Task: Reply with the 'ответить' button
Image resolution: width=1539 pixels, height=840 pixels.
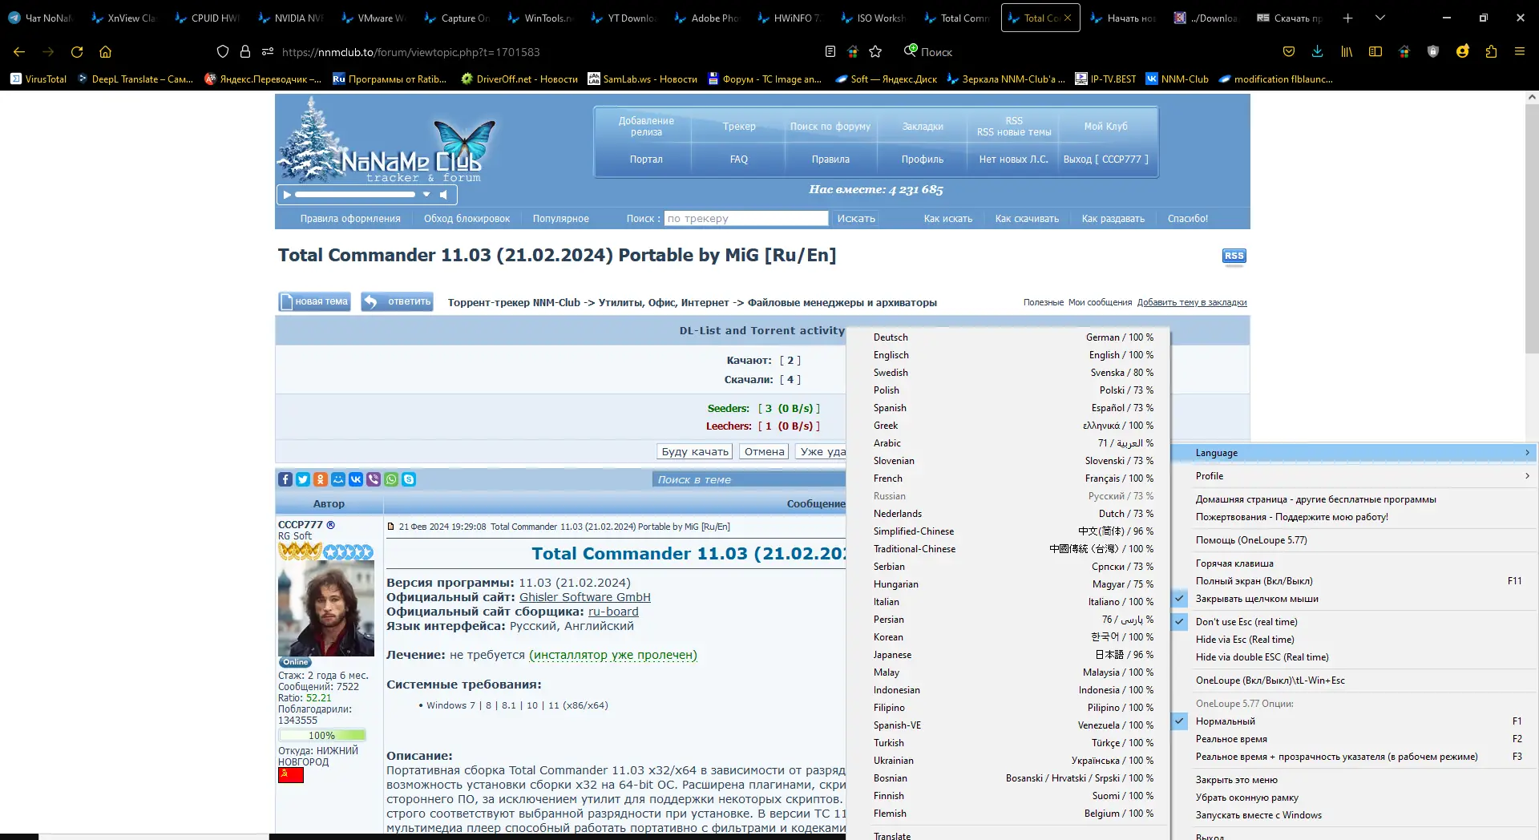Action: coord(397,301)
